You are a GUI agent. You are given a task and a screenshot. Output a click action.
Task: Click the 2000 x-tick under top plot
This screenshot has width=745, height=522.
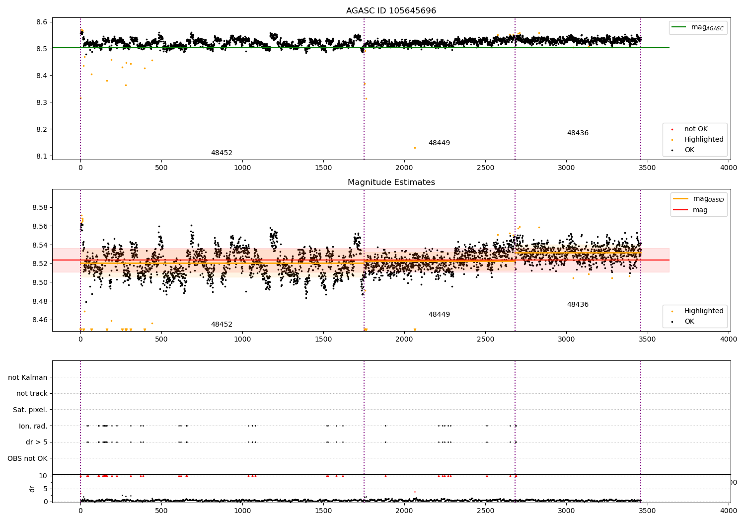point(404,168)
